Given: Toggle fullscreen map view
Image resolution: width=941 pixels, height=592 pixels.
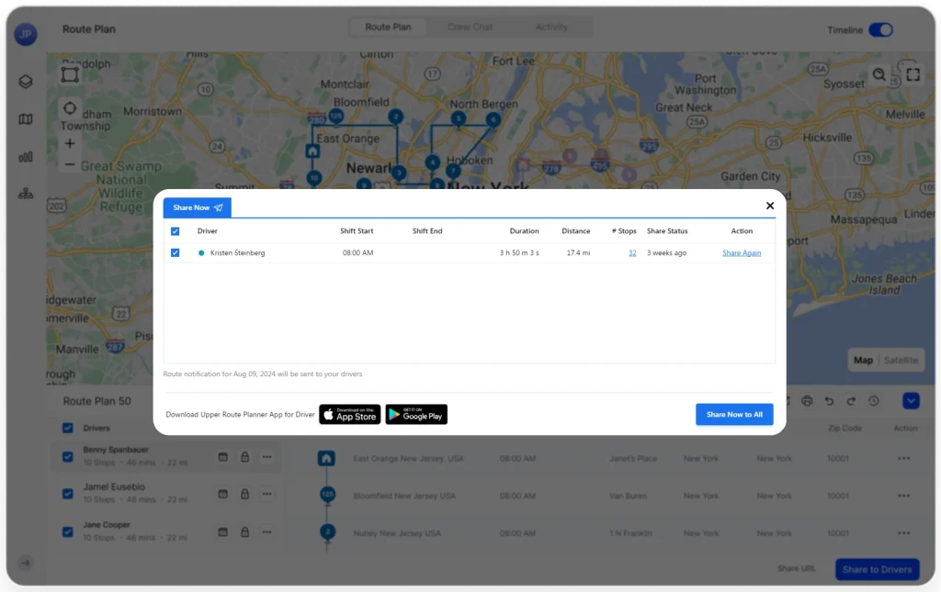Looking at the screenshot, I should 913,74.
